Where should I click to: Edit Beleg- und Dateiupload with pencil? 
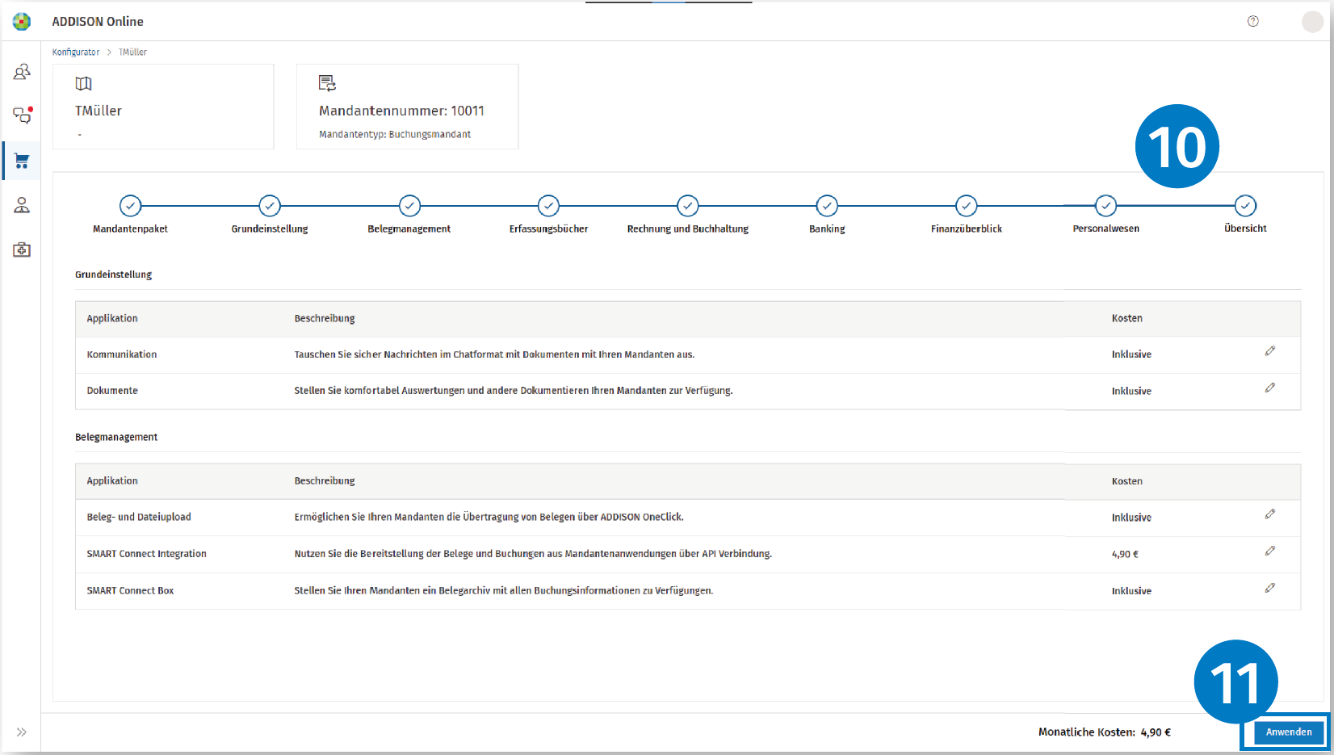[1270, 514]
